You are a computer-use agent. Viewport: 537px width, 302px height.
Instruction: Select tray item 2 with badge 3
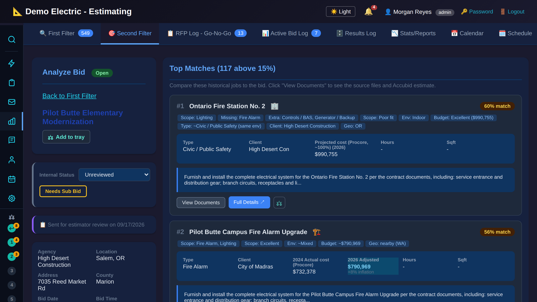tap(12, 256)
